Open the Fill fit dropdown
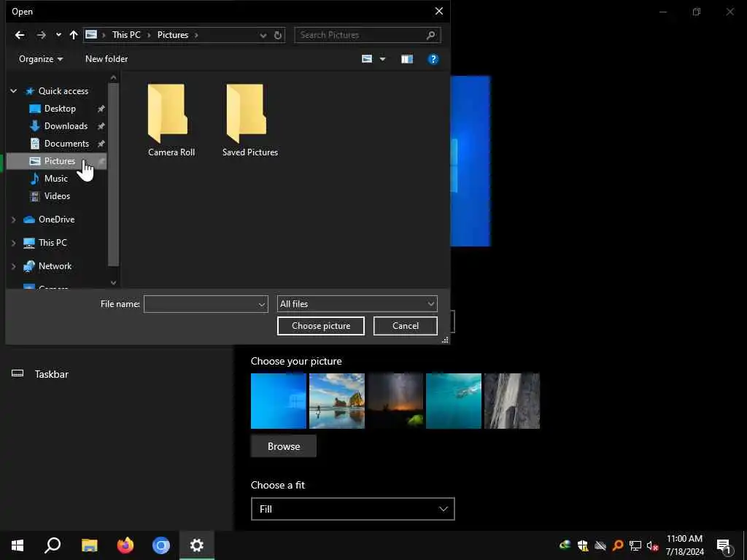Image resolution: width=747 pixels, height=560 pixels. coord(352,509)
